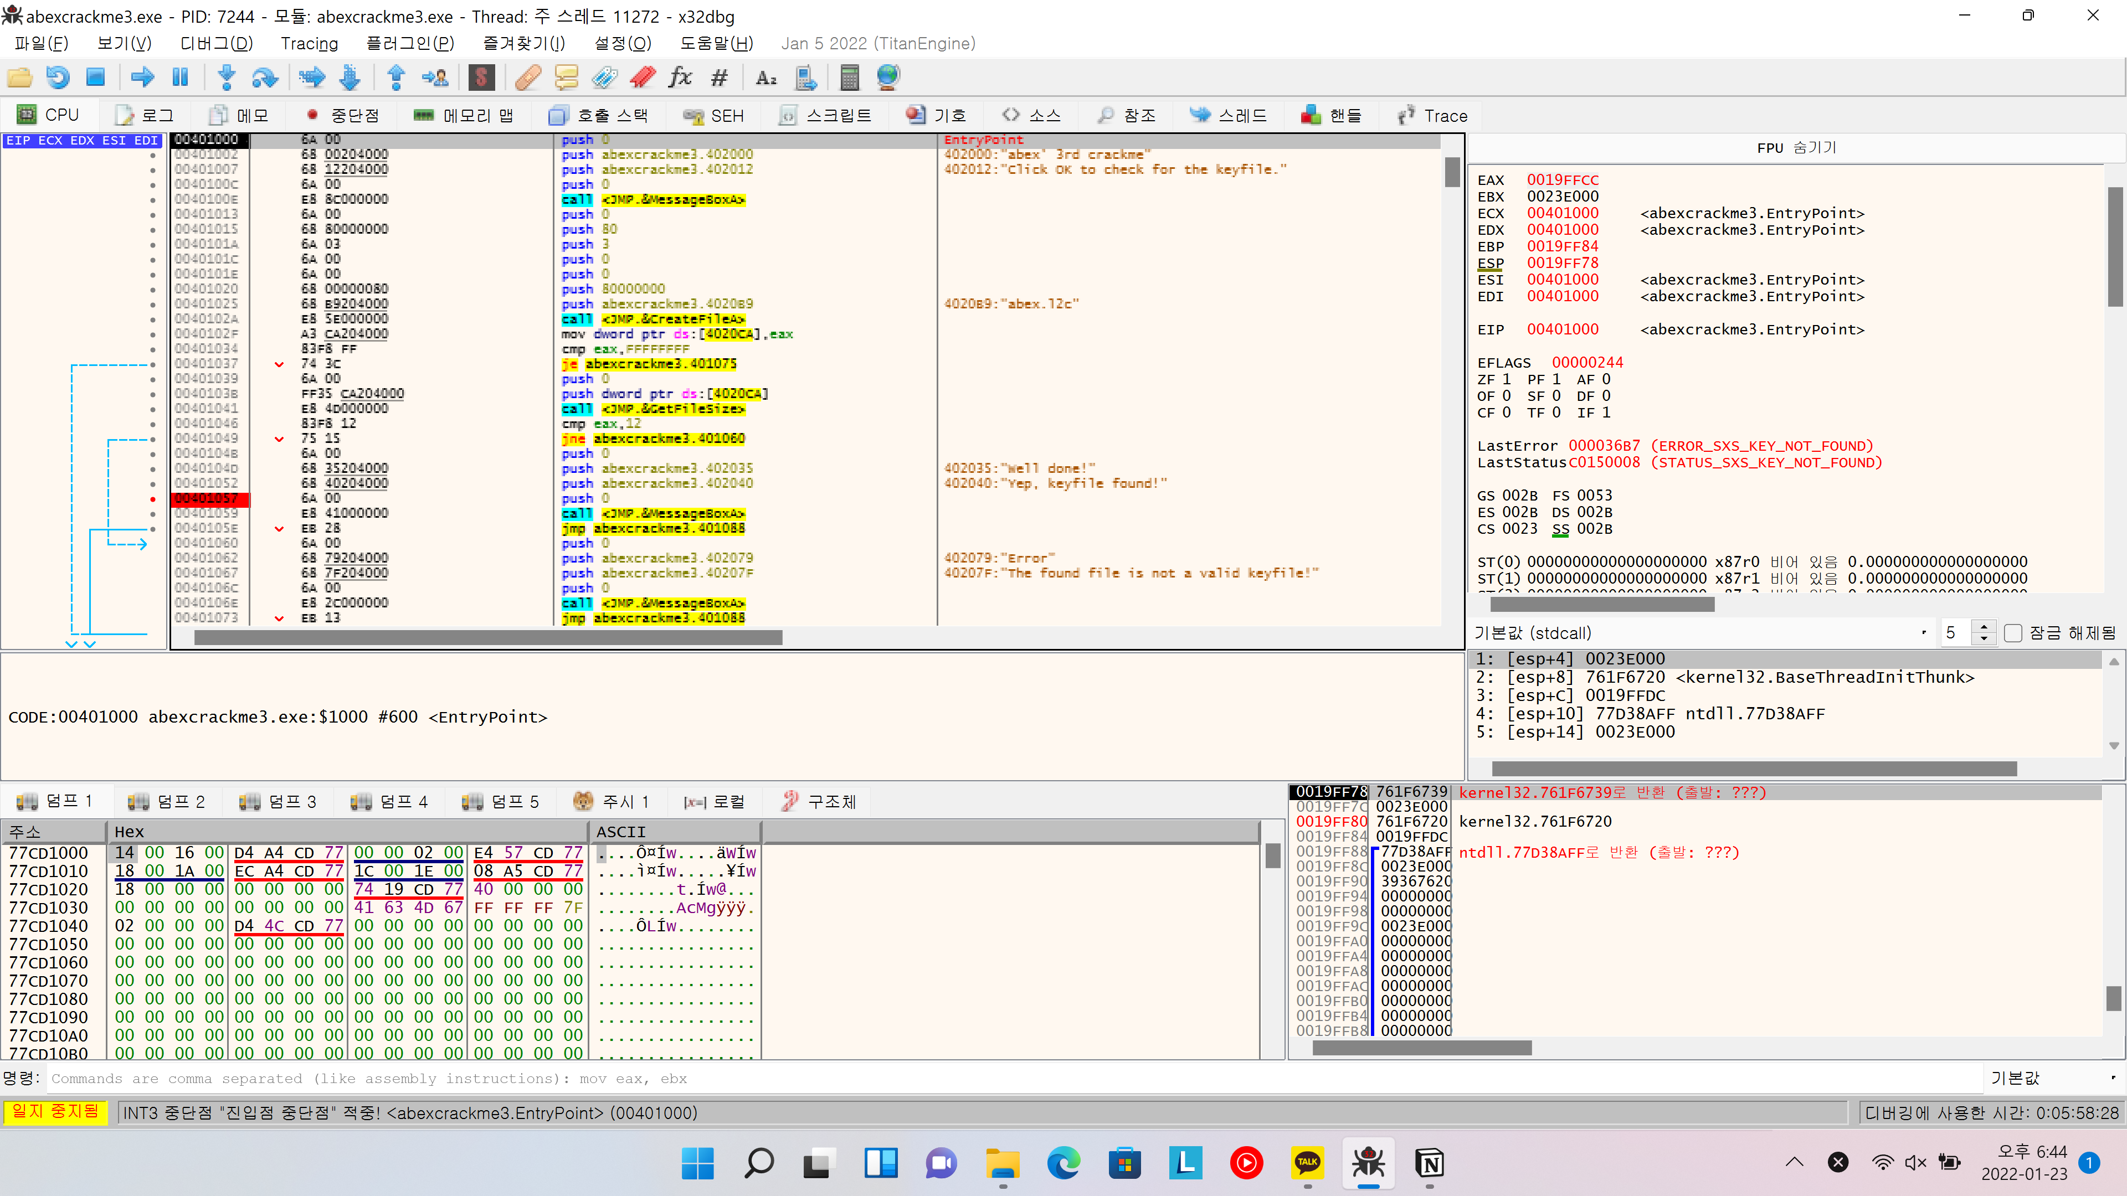Click the intermodular calls icon
This screenshot has height=1196, width=2127.
point(805,78)
